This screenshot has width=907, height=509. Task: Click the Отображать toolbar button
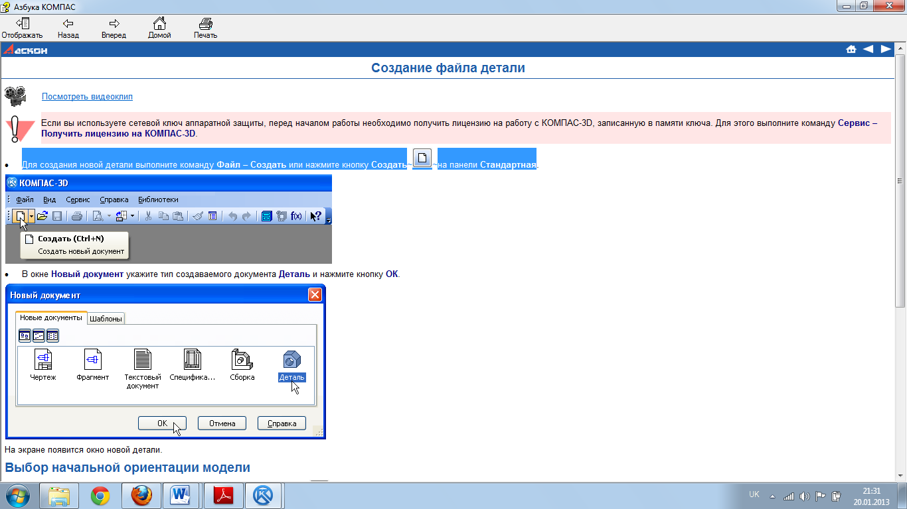tap(22, 28)
